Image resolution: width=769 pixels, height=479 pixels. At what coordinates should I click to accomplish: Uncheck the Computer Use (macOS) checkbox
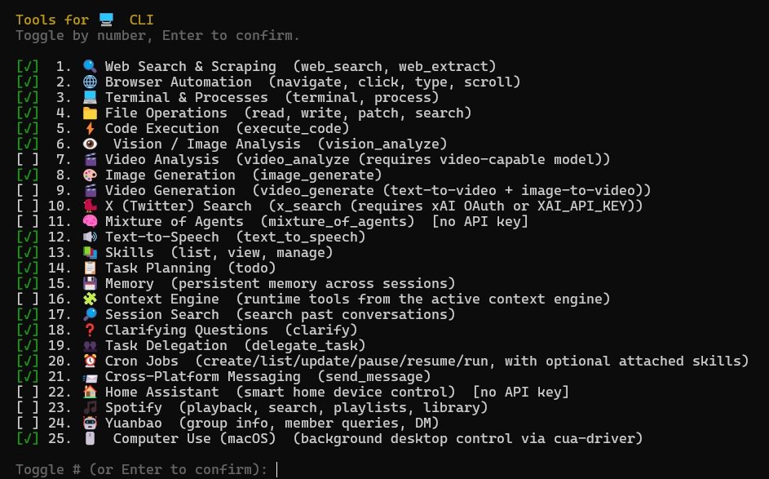(x=28, y=439)
